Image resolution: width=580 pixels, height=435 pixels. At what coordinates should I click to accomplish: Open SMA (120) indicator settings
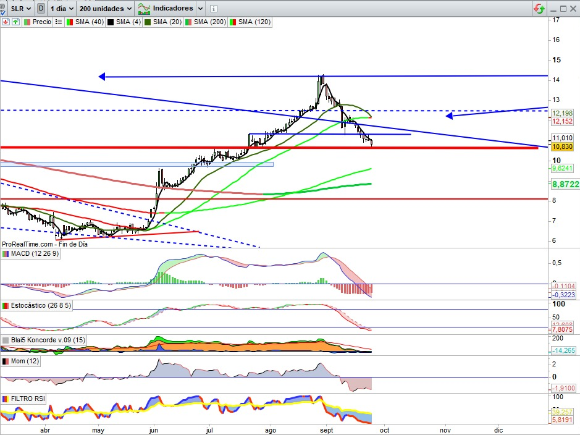[x=254, y=22]
